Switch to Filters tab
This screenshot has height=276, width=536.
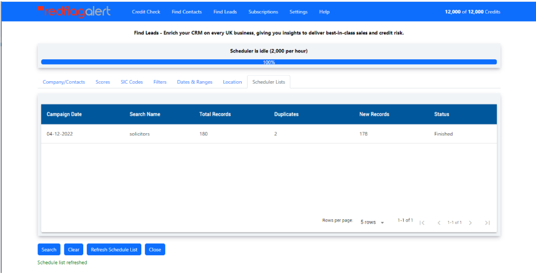pyautogui.click(x=160, y=82)
